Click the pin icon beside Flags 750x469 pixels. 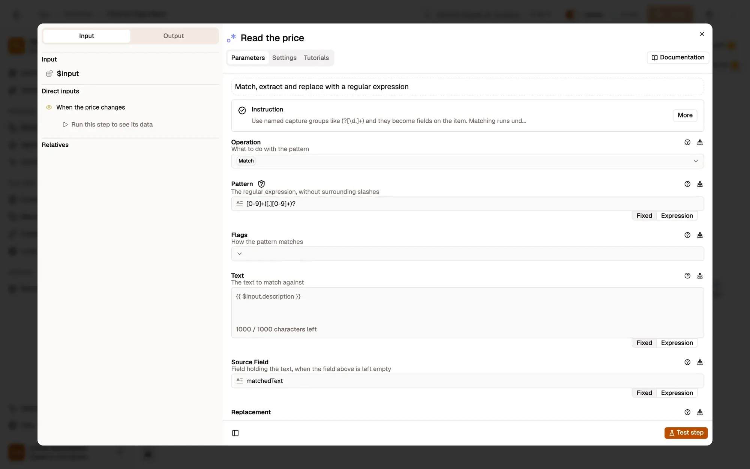700,235
